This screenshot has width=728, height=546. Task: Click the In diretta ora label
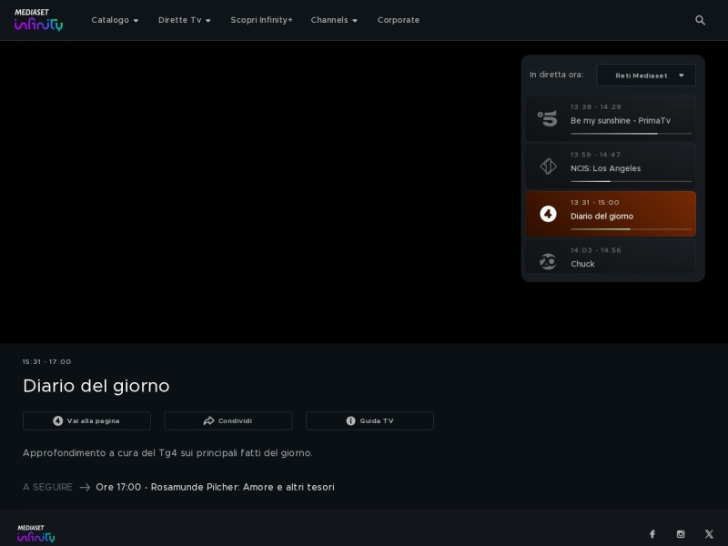click(557, 75)
